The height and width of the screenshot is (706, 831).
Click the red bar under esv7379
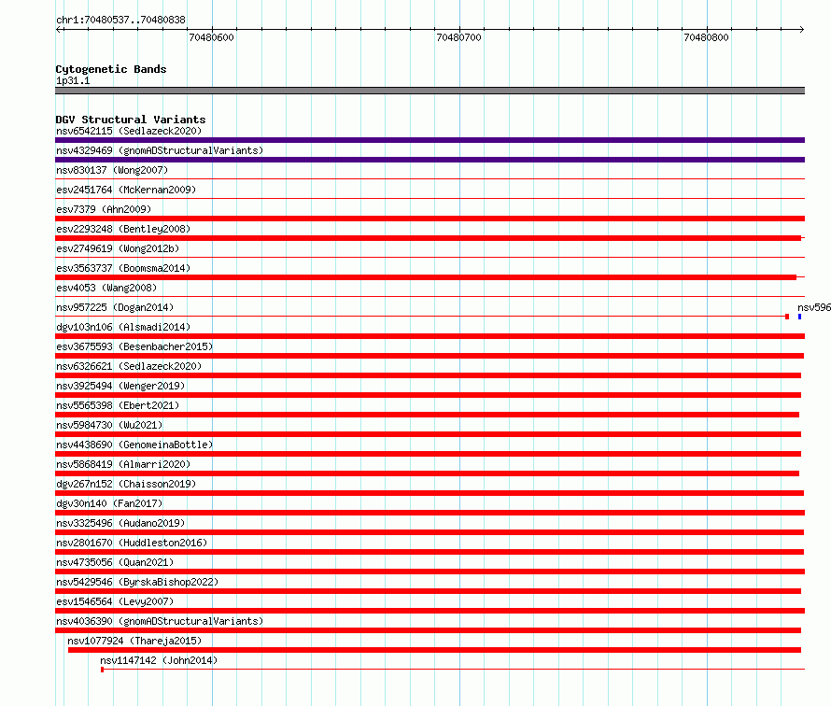[430, 219]
